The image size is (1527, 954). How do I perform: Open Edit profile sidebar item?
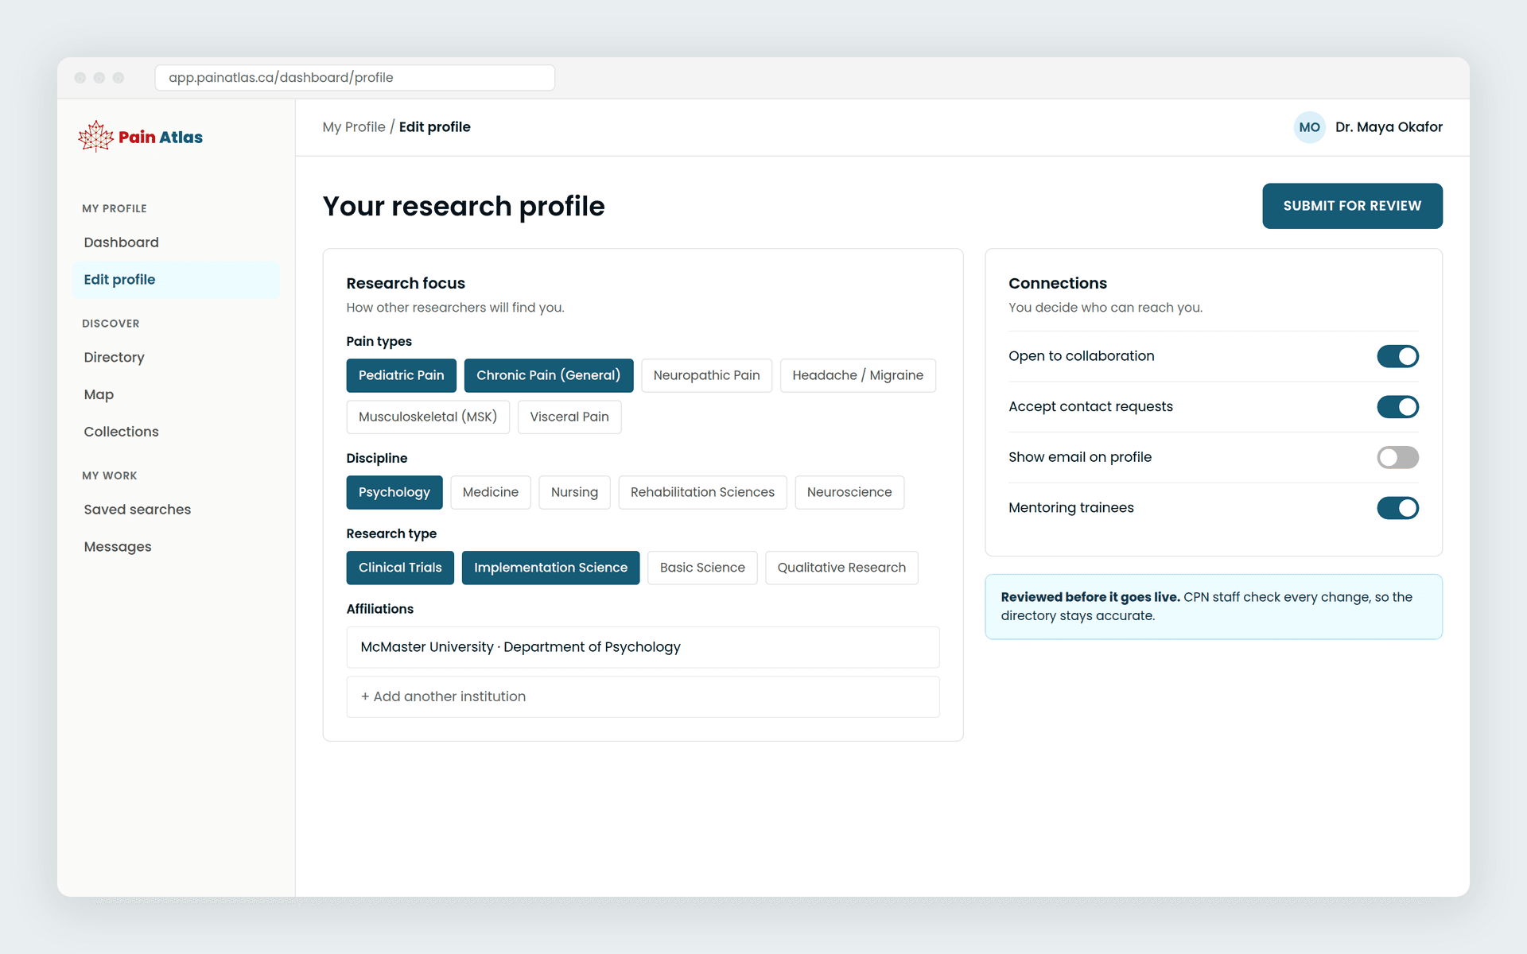(x=176, y=280)
